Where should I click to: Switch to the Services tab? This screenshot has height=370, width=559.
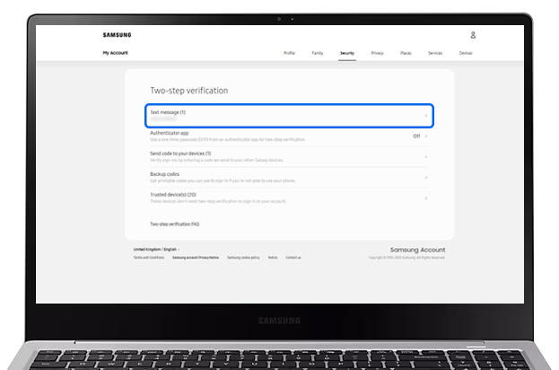(435, 54)
